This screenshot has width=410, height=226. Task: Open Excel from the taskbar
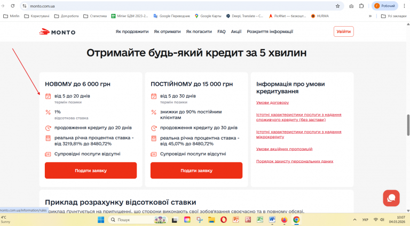click(260, 220)
